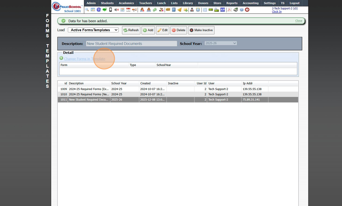The width and height of the screenshot is (342, 206).
Task: Click the blue book icon
Action: click(x=174, y=9)
